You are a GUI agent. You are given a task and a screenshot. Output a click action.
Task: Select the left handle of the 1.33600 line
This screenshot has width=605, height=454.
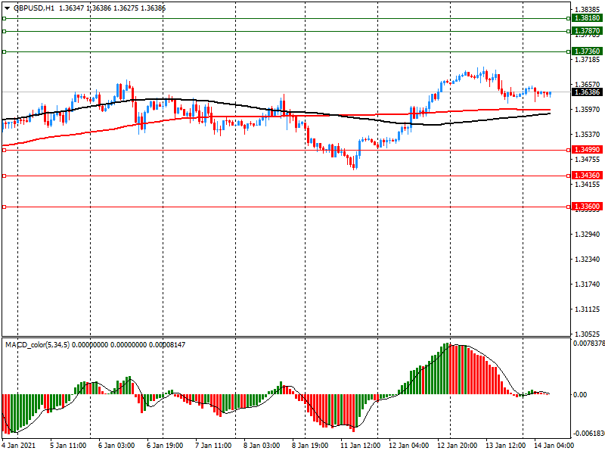click(4, 207)
